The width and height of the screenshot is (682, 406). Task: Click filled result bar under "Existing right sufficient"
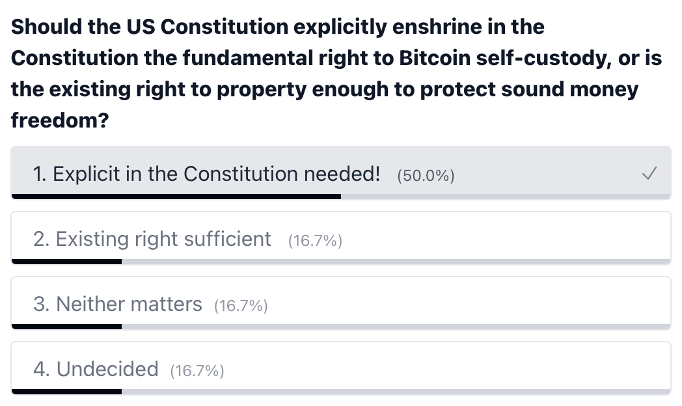click(x=66, y=262)
